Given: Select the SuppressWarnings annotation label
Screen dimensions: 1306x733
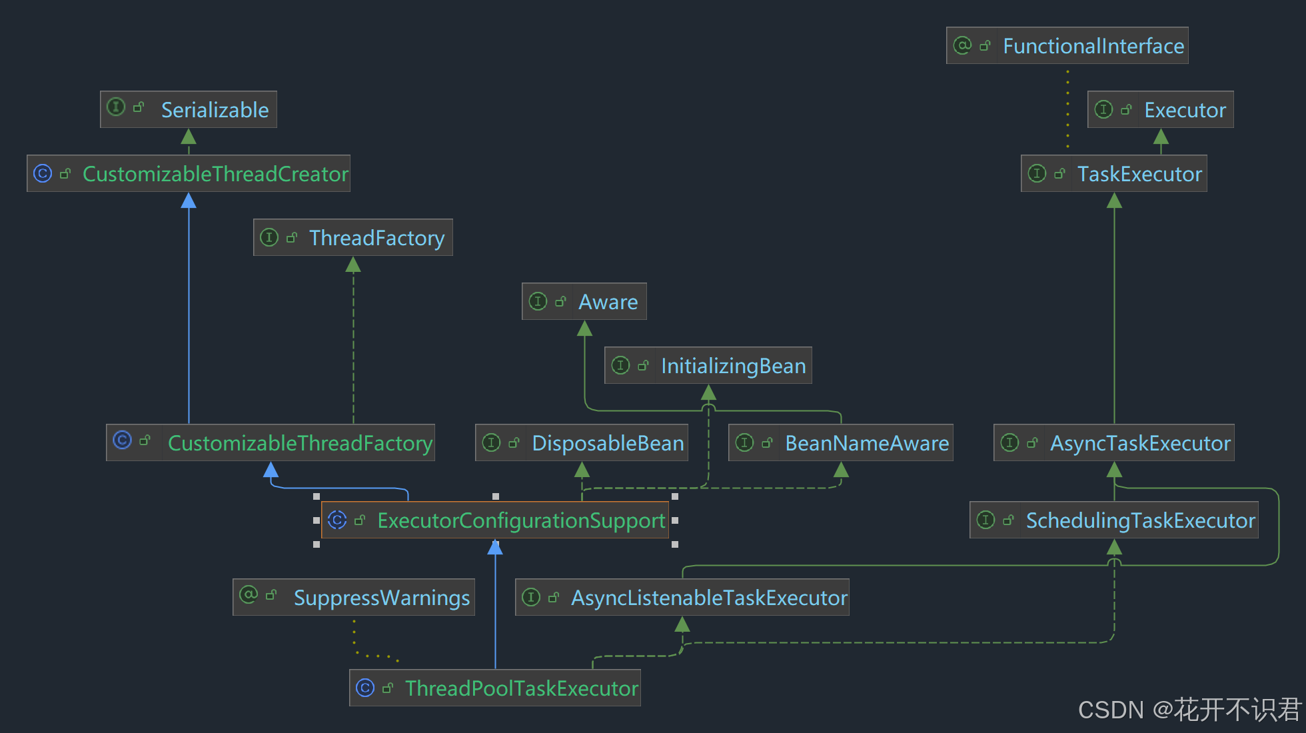Looking at the screenshot, I should point(382,598).
